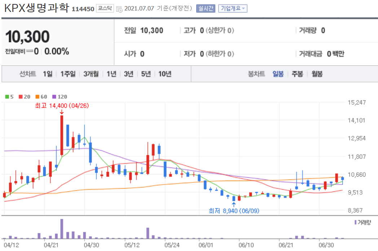
Task: Click the 선차트 section label
Action: (x=28, y=74)
